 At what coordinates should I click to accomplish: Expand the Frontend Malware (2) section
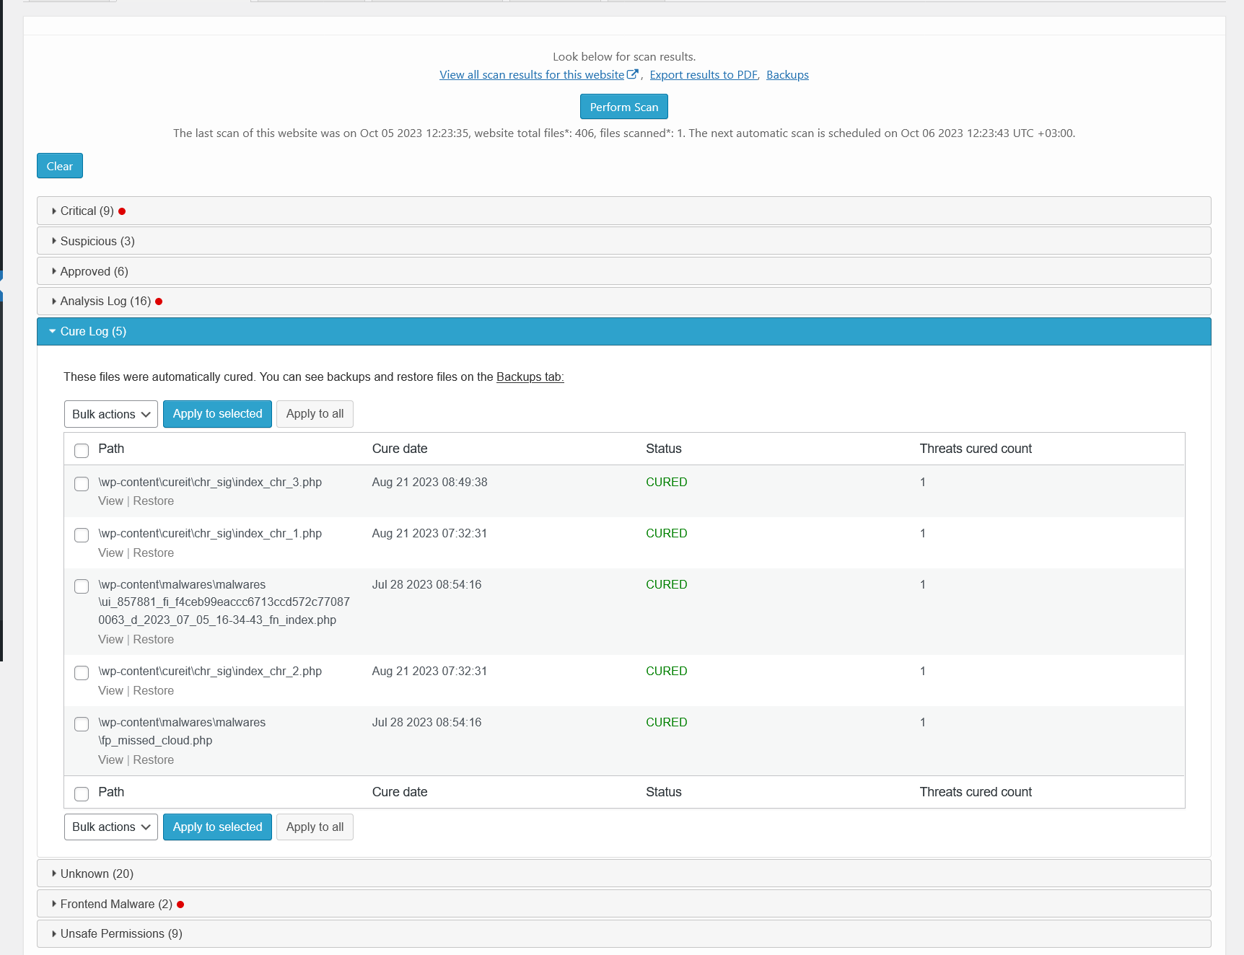[x=623, y=904]
